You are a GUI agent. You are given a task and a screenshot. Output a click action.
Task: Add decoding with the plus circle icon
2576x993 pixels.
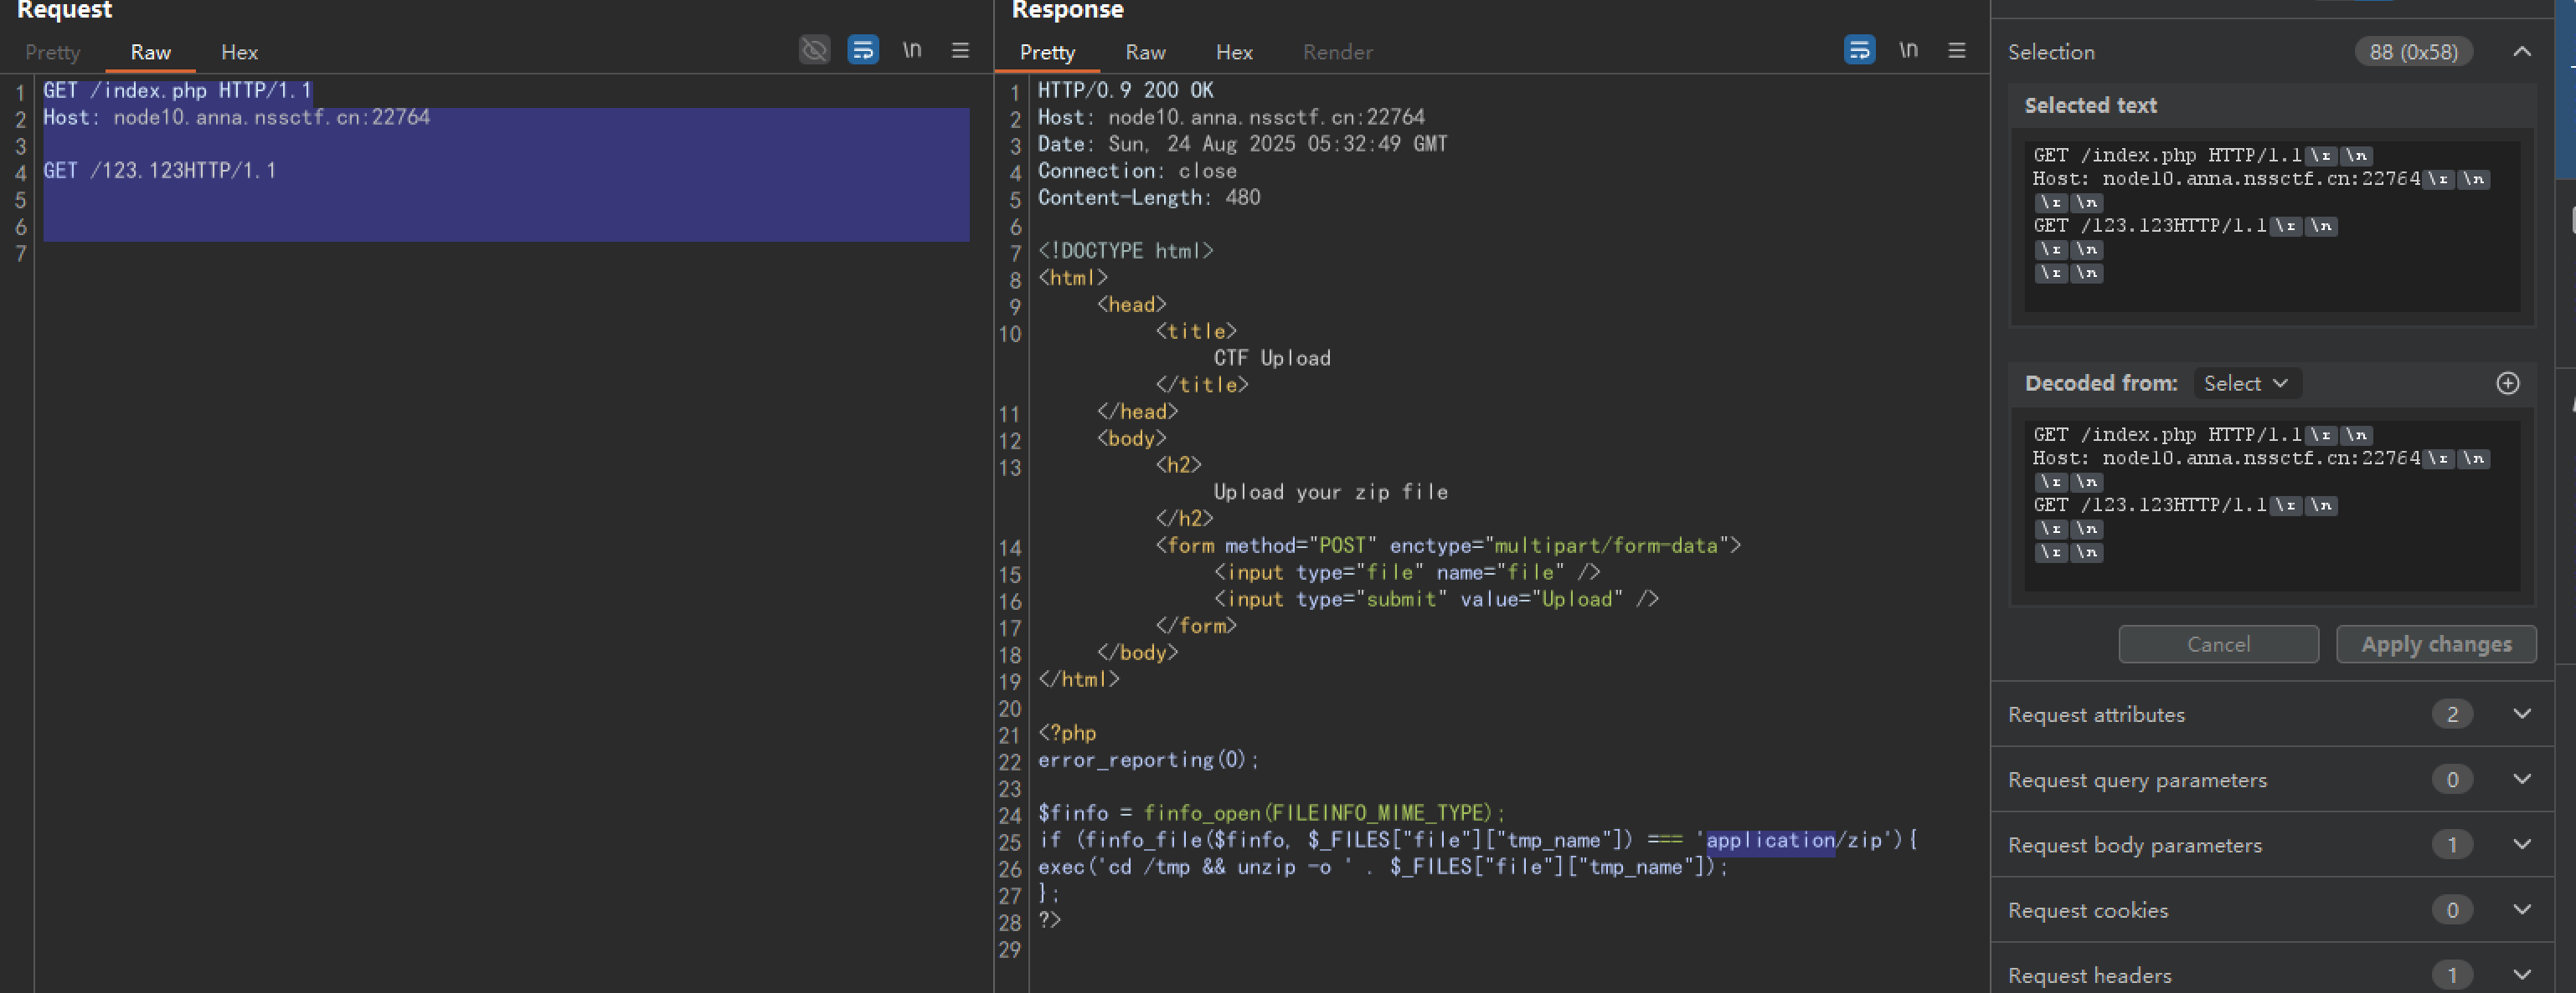[2508, 384]
